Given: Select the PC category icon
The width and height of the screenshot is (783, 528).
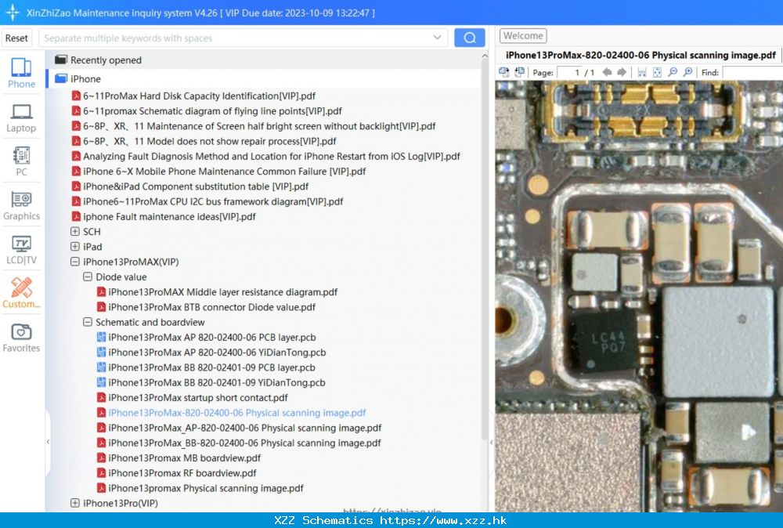Looking at the screenshot, I should click(21, 161).
